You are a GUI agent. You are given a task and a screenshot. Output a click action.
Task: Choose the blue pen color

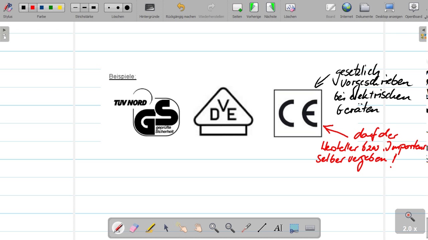point(41,8)
